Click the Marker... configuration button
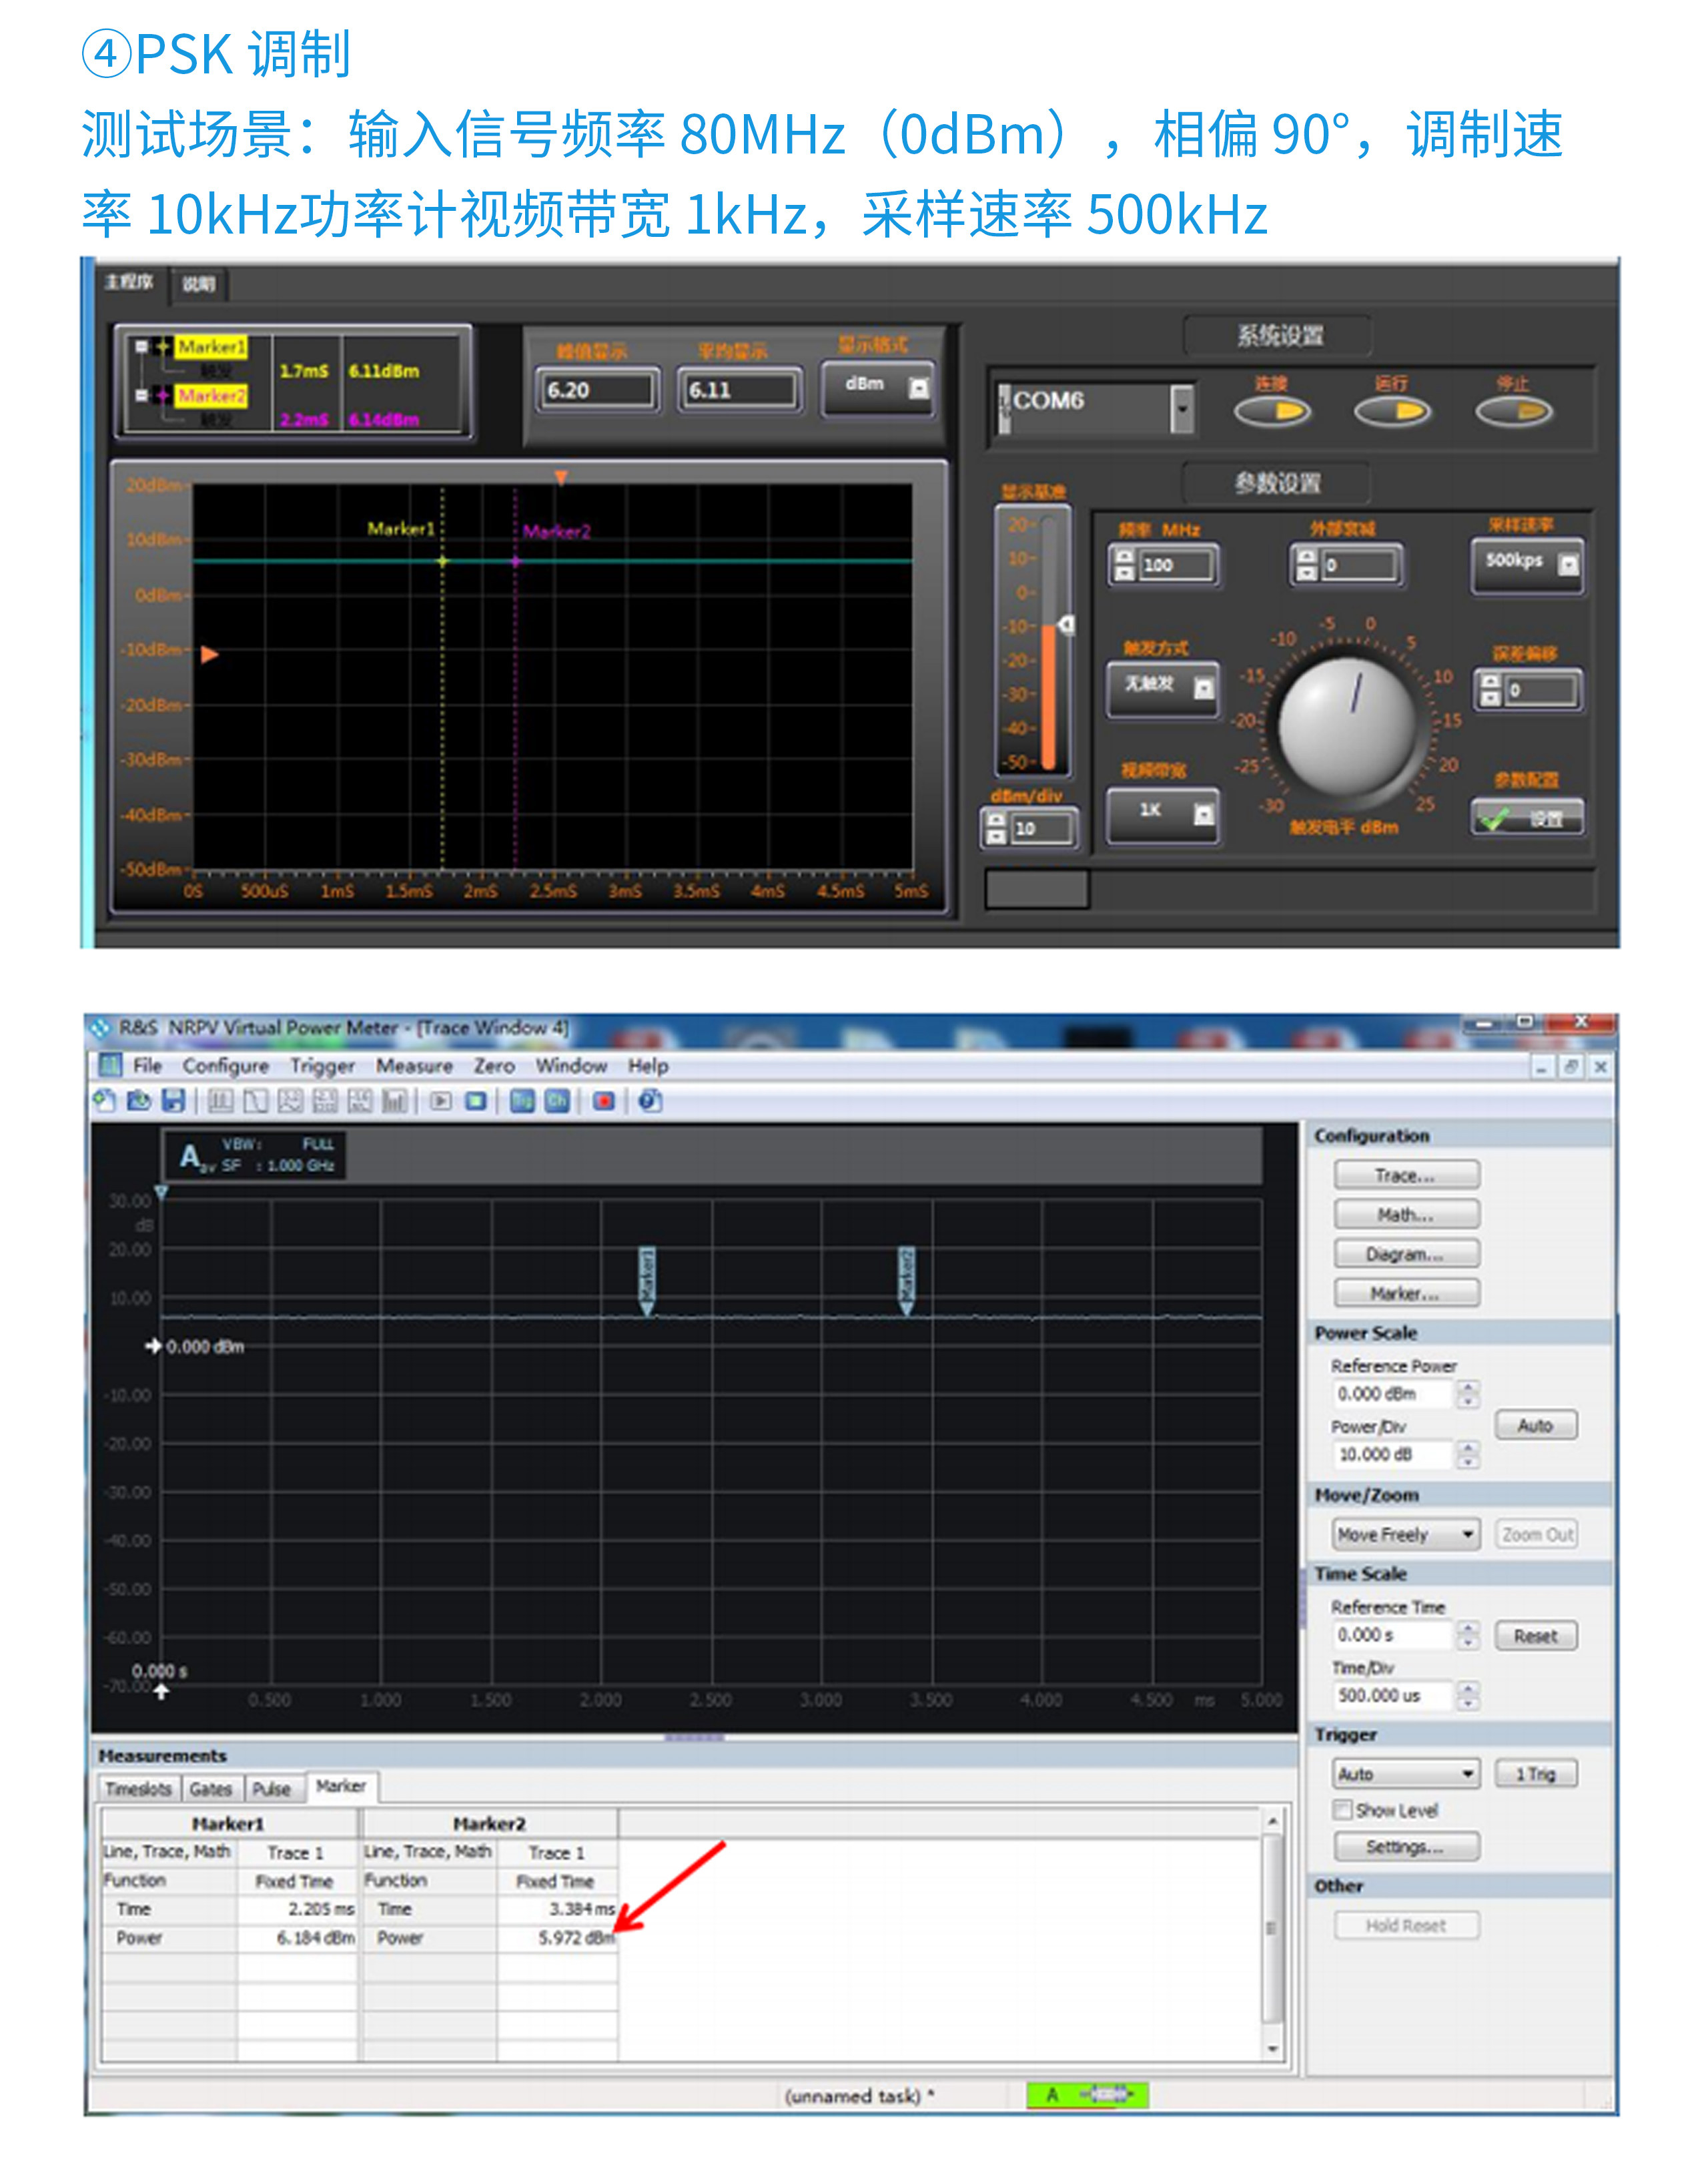The image size is (1708, 2165). (1406, 1293)
